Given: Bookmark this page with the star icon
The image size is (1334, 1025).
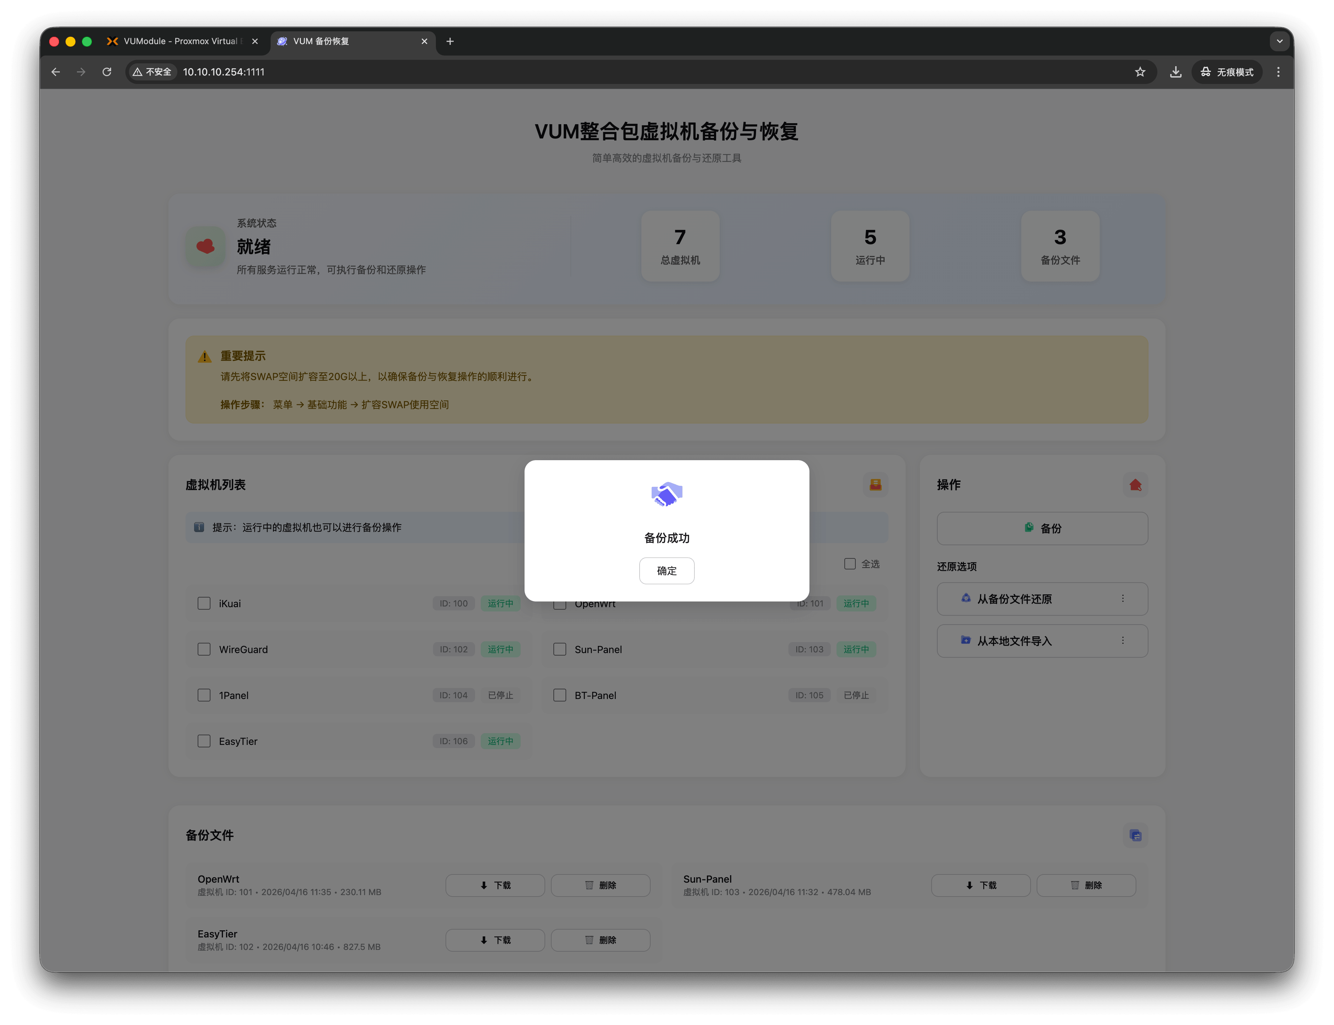Looking at the screenshot, I should (1140, 72).
